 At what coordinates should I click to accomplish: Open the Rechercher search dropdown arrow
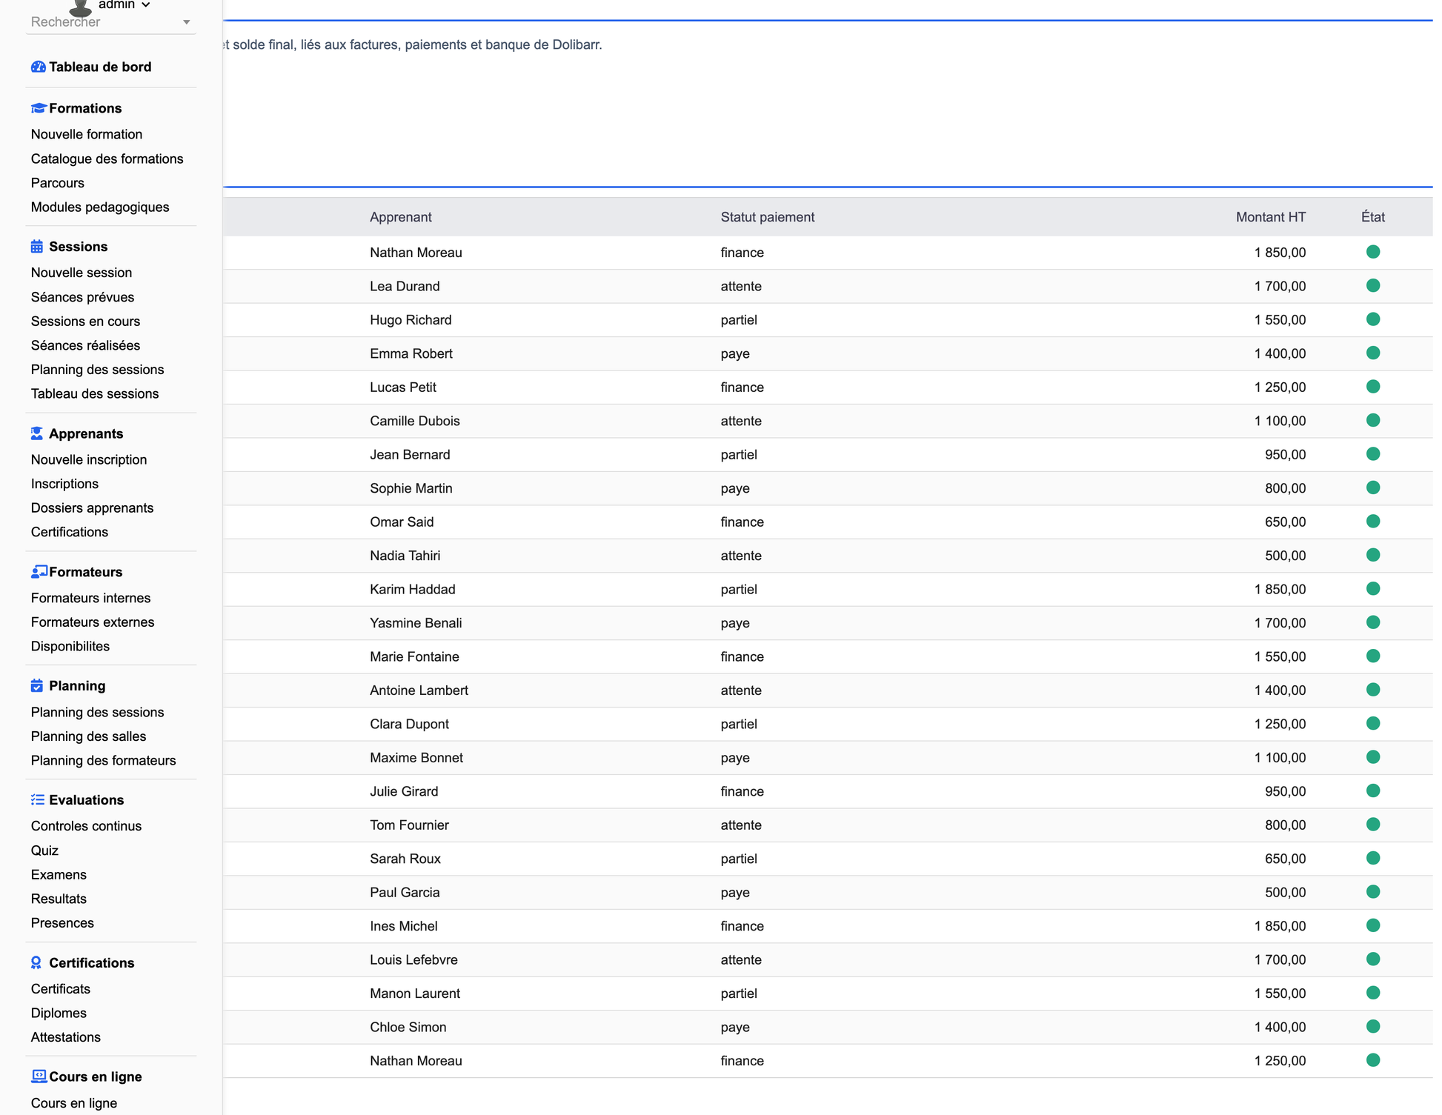pos(187,22)
